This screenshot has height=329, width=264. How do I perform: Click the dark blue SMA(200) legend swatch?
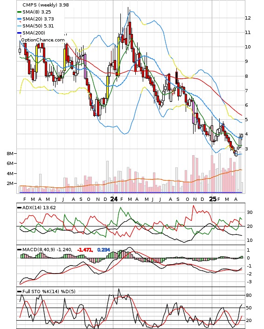point(19,33)
